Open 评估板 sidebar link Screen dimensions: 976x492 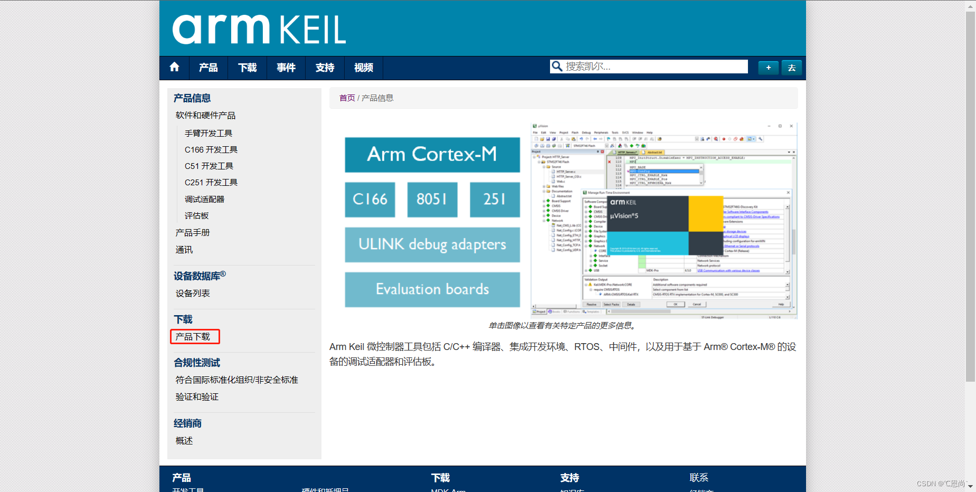pos(196,216)
